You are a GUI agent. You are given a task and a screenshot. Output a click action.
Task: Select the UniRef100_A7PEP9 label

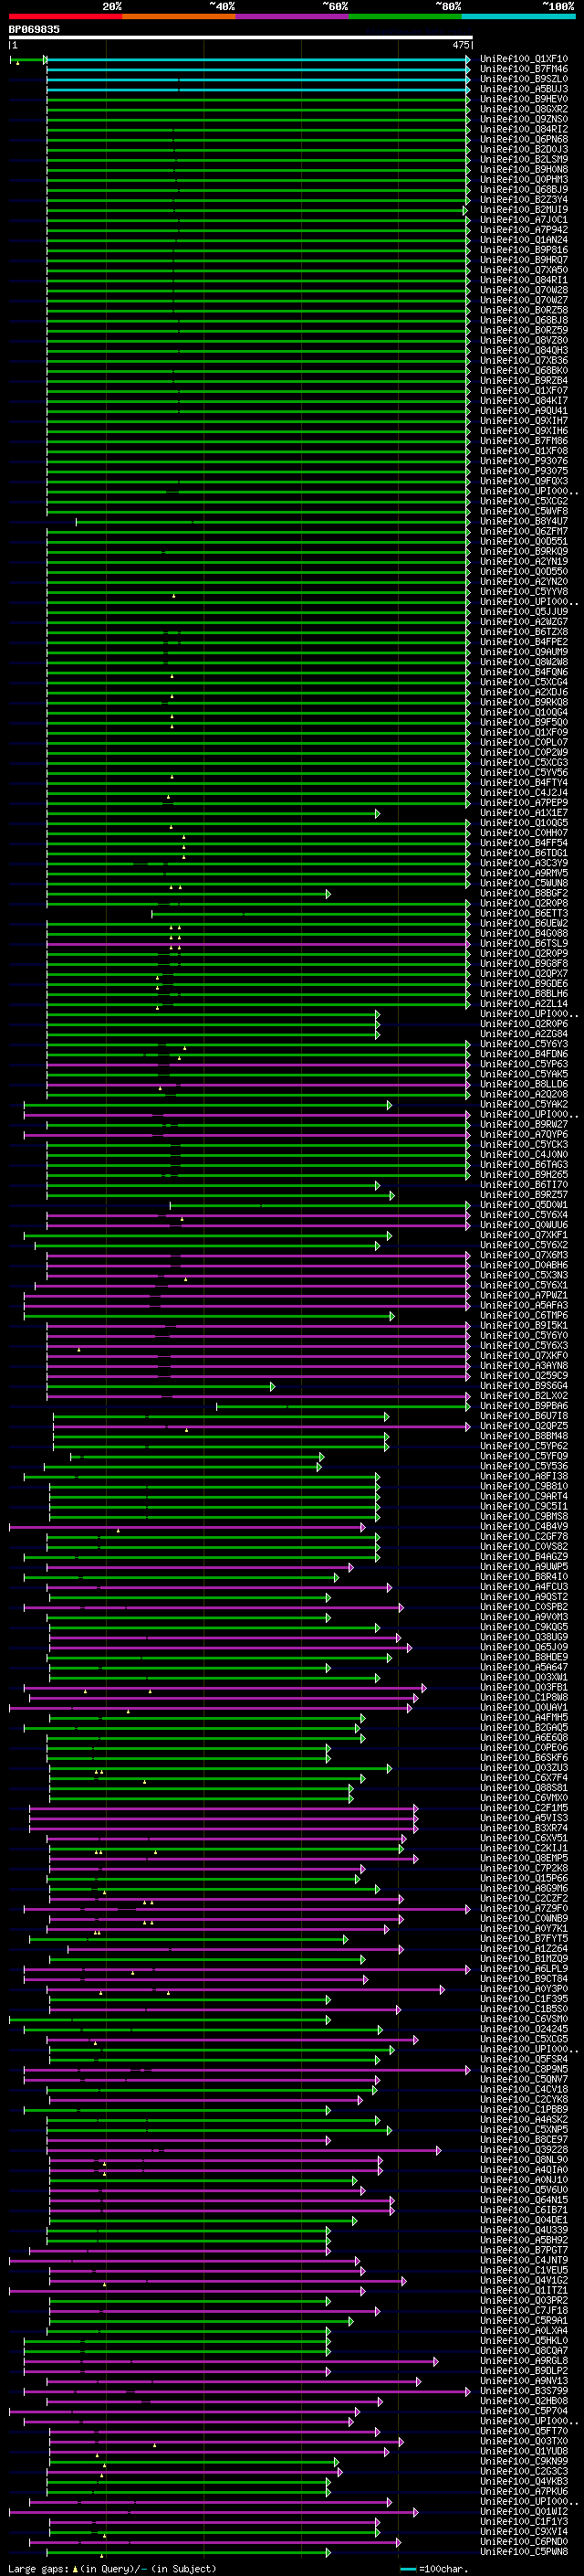523,803
